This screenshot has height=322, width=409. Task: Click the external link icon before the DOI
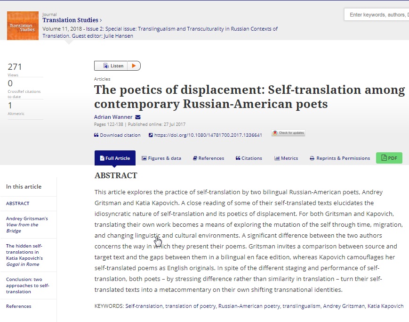151,135
